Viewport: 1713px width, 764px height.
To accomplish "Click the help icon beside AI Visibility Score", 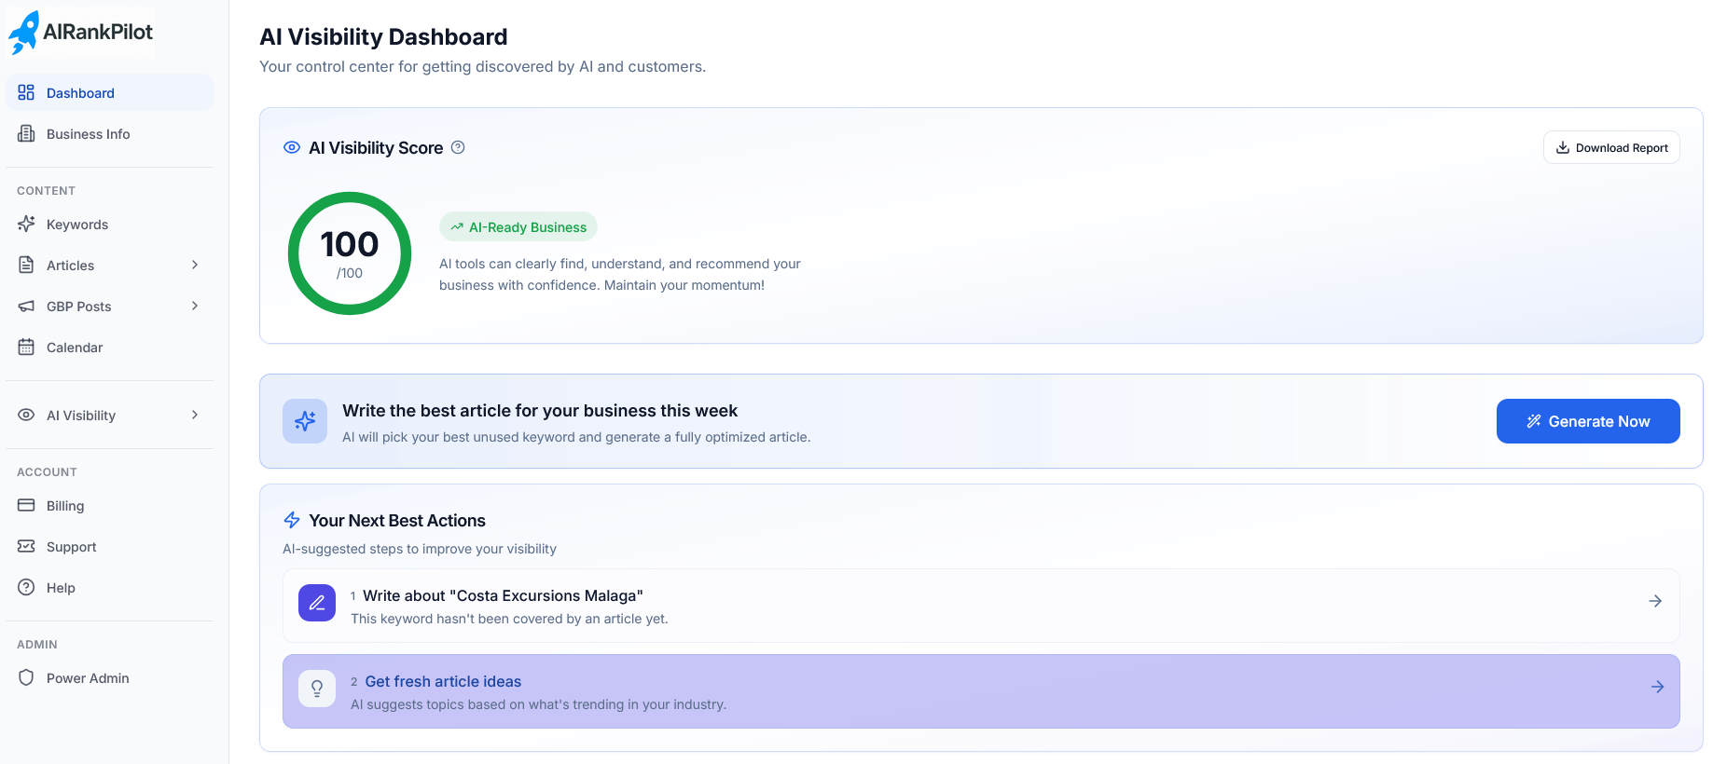I will pos(458,147).
